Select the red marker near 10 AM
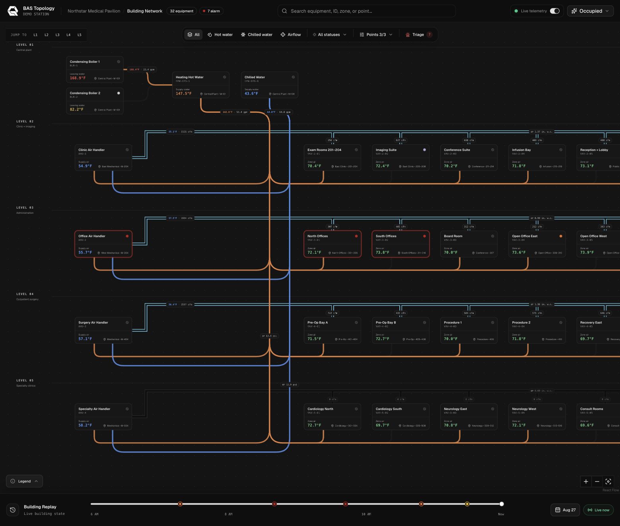The width and height of the screenshot is (620, 526). [x=346, y=504]
